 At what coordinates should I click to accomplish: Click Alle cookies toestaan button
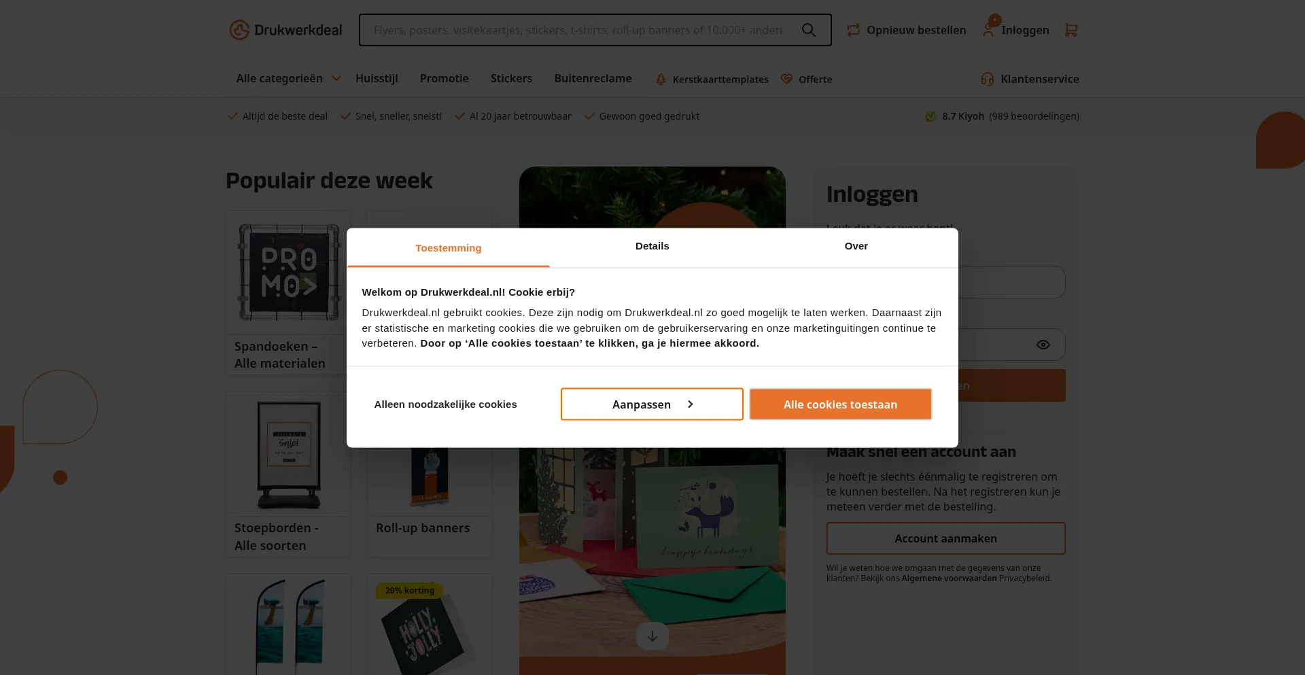point(841,404)
